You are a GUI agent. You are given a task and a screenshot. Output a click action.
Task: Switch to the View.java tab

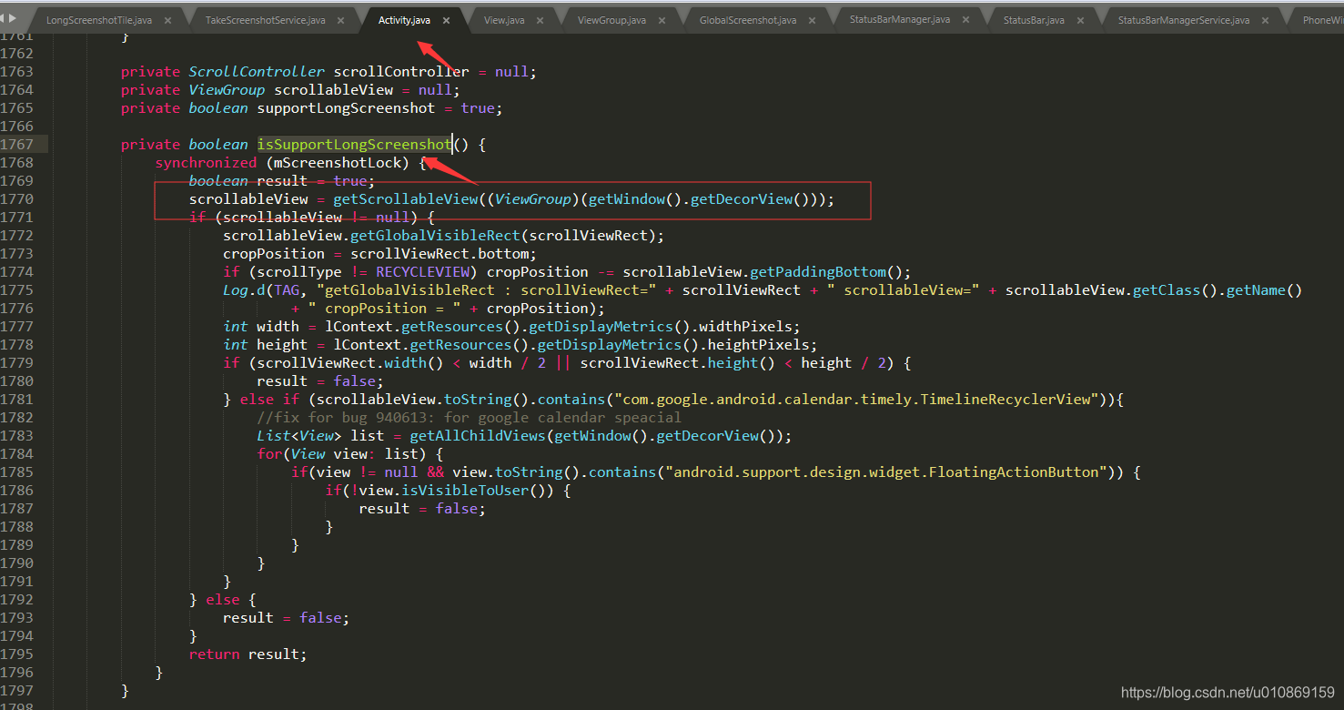(504, 19)
